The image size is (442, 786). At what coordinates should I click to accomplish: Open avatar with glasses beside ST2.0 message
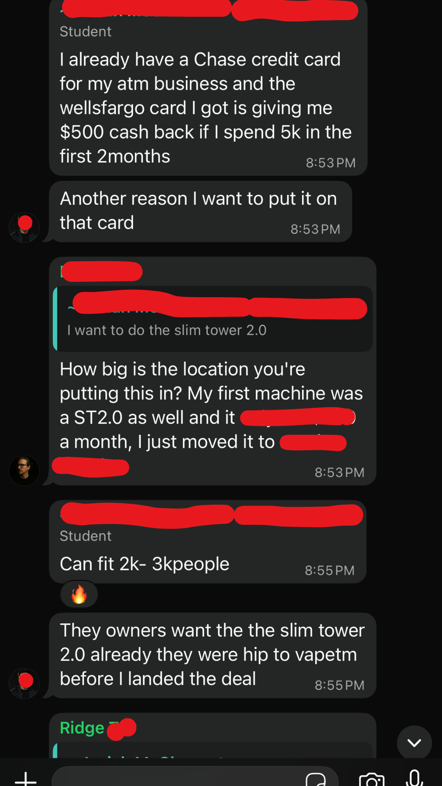(24, 470)
